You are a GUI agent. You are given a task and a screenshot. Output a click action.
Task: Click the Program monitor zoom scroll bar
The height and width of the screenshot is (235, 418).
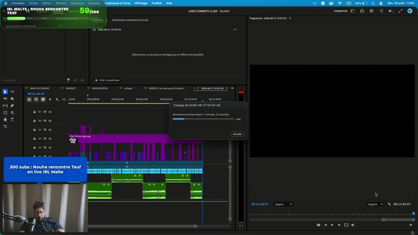[398, 220]
